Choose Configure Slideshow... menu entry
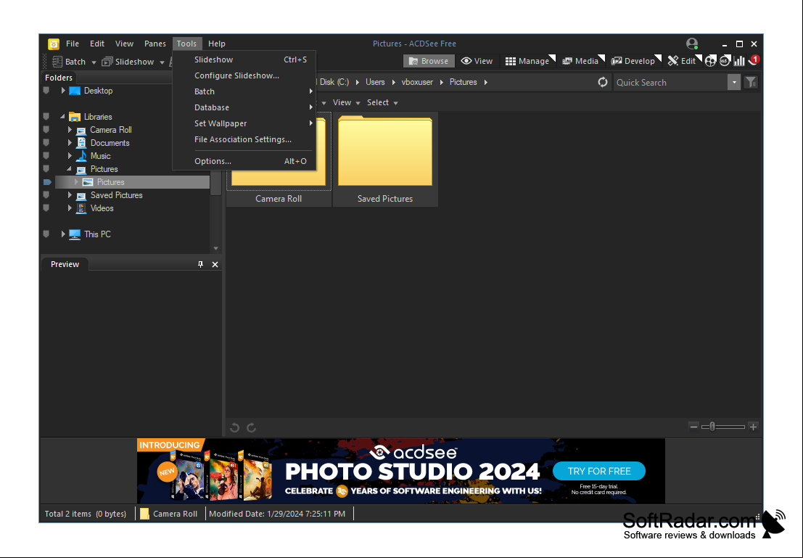The height and width of the screenshot is (558, 803). click(244, 75)
